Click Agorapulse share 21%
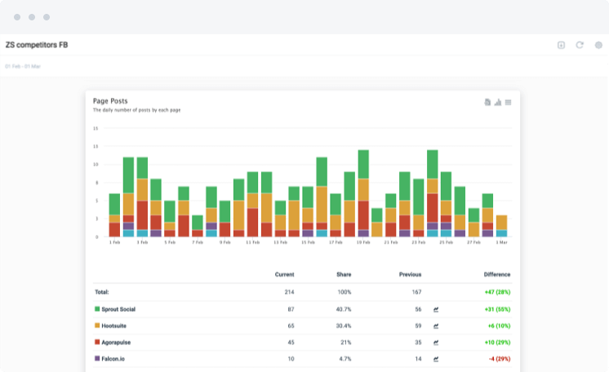This screenshot has width=609, height=372. (345, 343)
